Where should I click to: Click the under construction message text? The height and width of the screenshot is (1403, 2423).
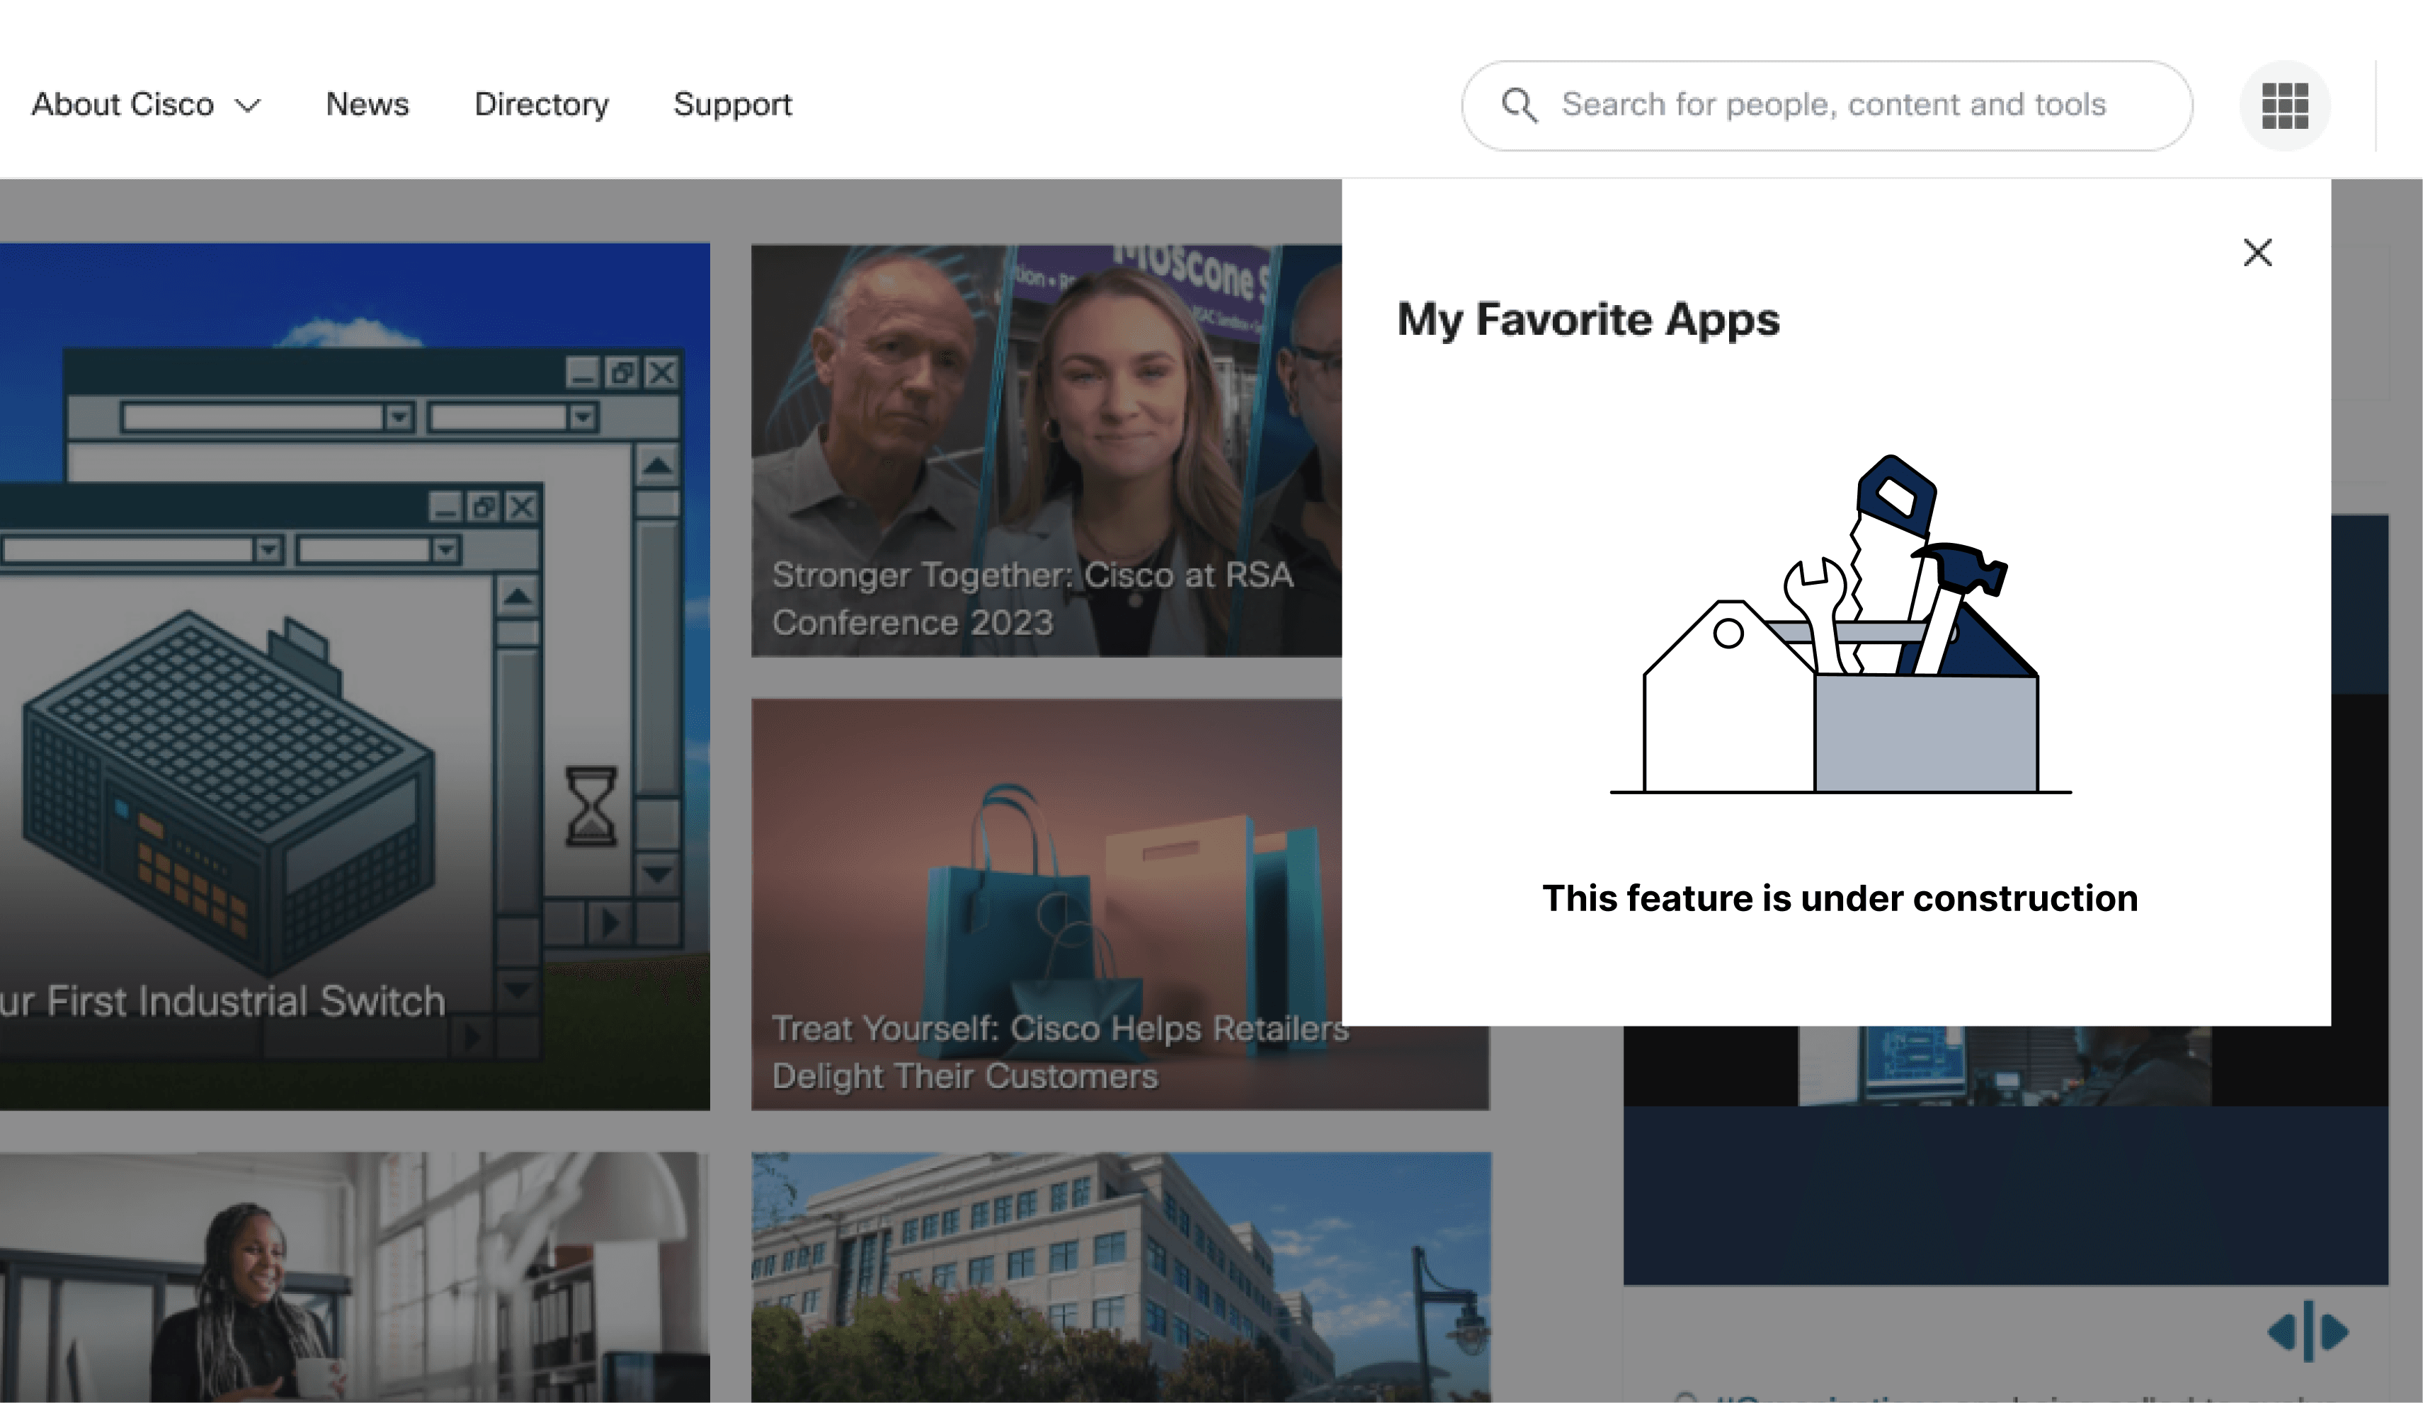point(1840,898)
